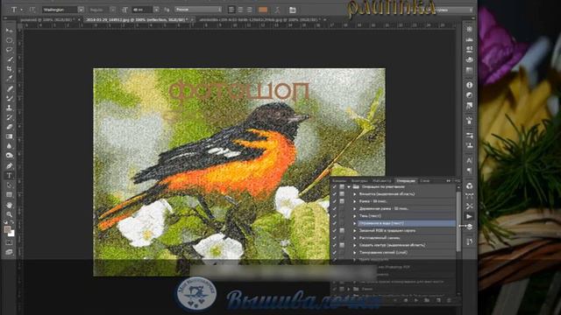Select the Move tool
Image resolution: width=561 pixels, height=315 pixels.
(10, 31)
